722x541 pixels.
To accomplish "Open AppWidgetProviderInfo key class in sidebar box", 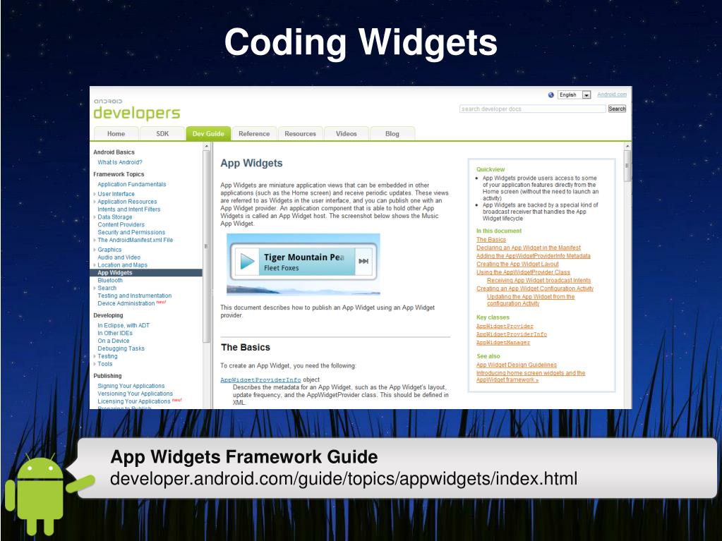I will (x=512, y=334).
